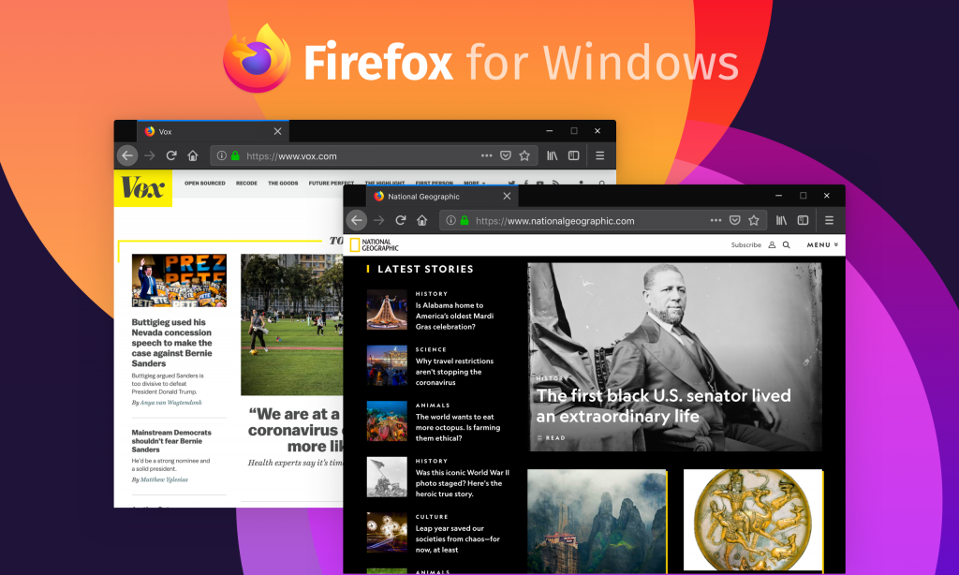Open page actions dots in Vox address bar
The width and height of the screenshot is (959, 575).
coord(486,155)
